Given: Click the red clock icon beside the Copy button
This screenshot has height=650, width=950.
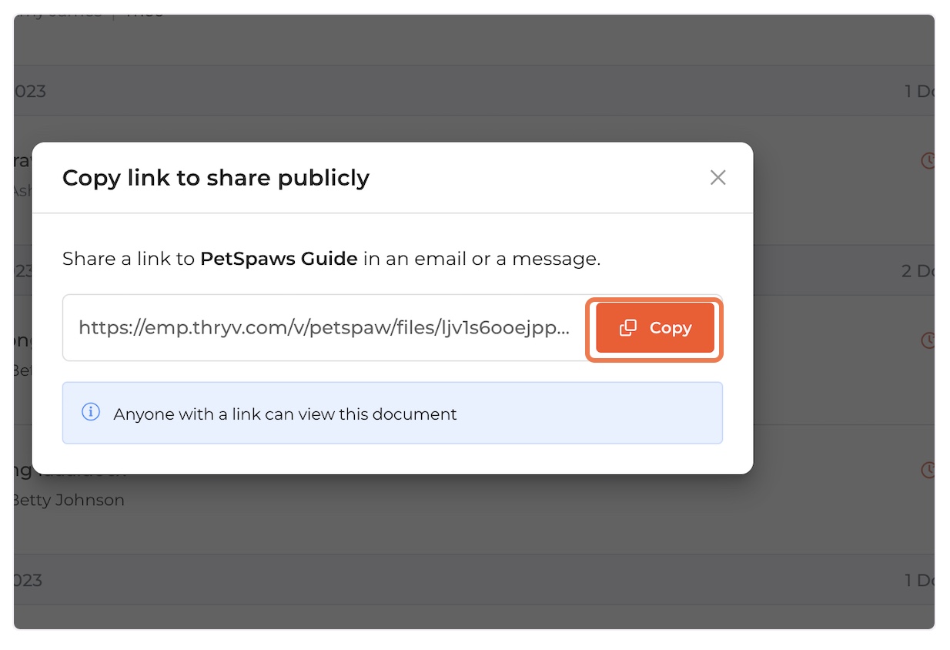Looking at the screenshot, I should (928, 340).
